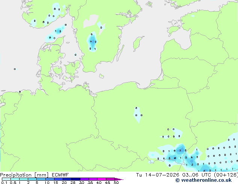Click the 0.5–1 mm legend color swatch
This screenshot has width=238, height=184.
[15, 179]
